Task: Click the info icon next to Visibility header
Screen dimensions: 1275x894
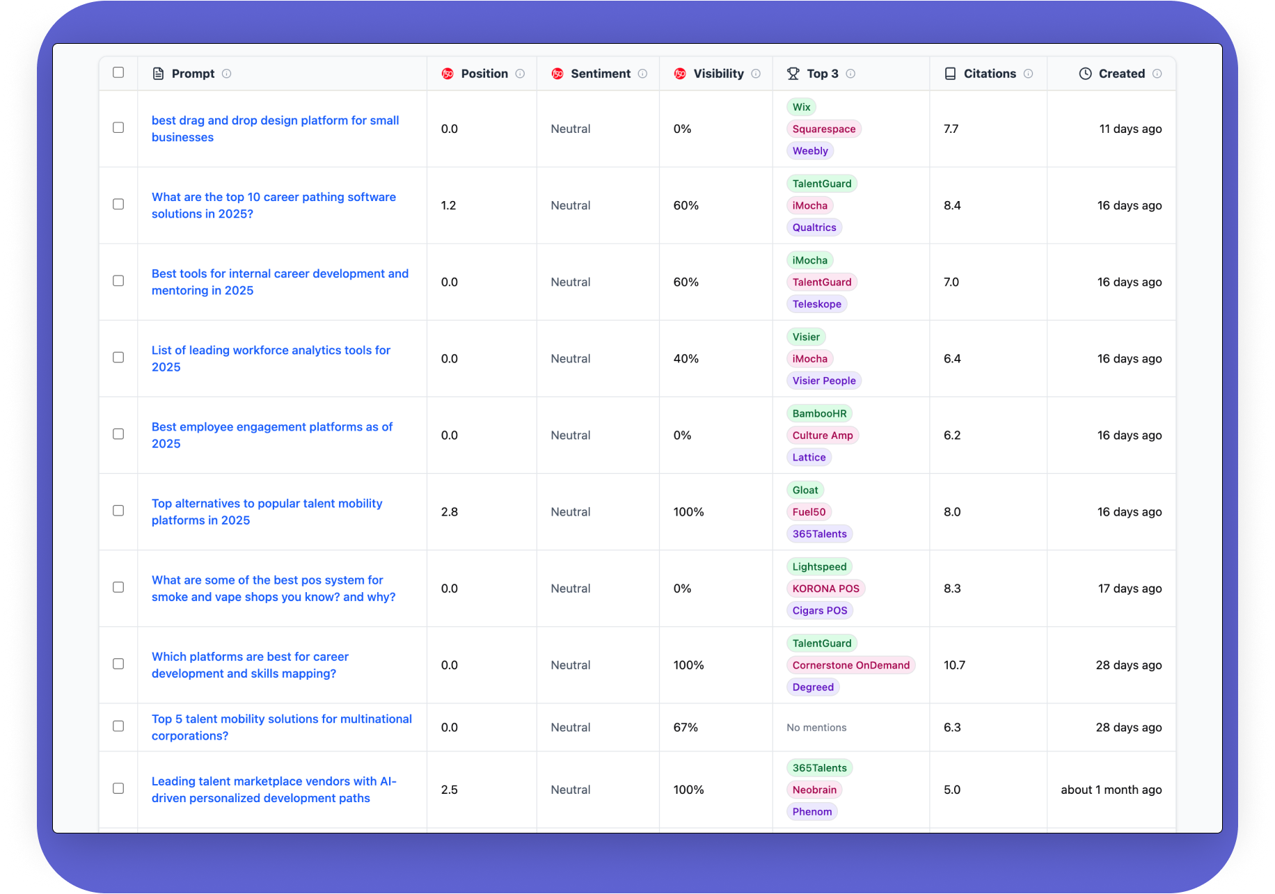Action: pyautogui.click(x=756, y=74)
